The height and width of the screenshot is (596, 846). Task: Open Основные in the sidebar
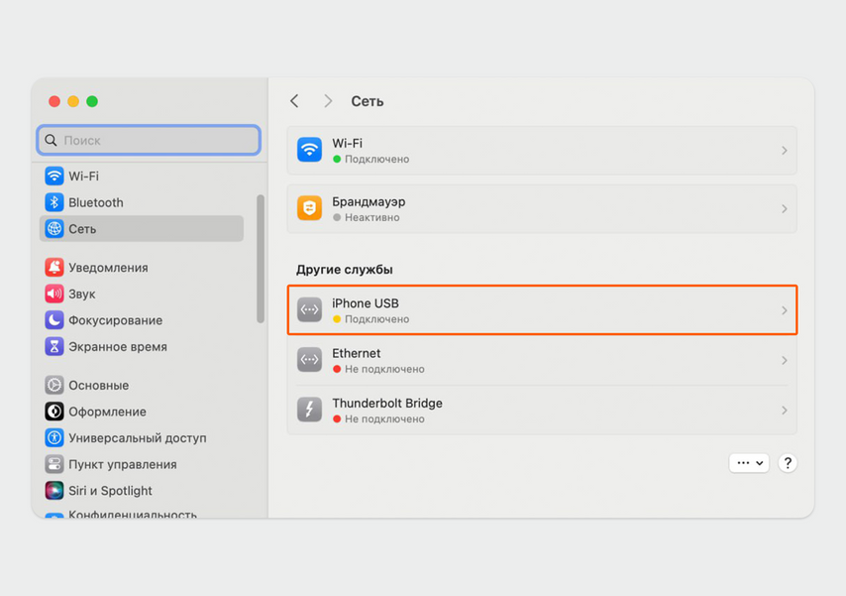98,386
